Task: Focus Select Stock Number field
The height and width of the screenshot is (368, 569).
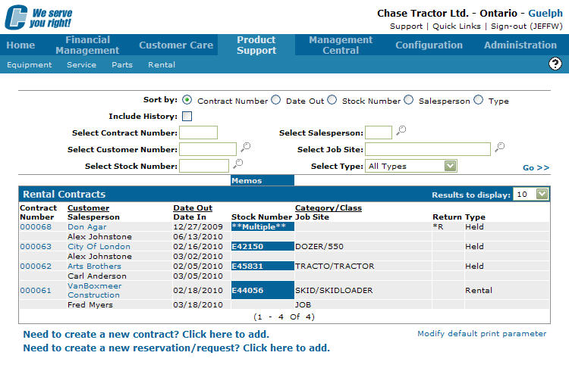Action: (204, 166)
